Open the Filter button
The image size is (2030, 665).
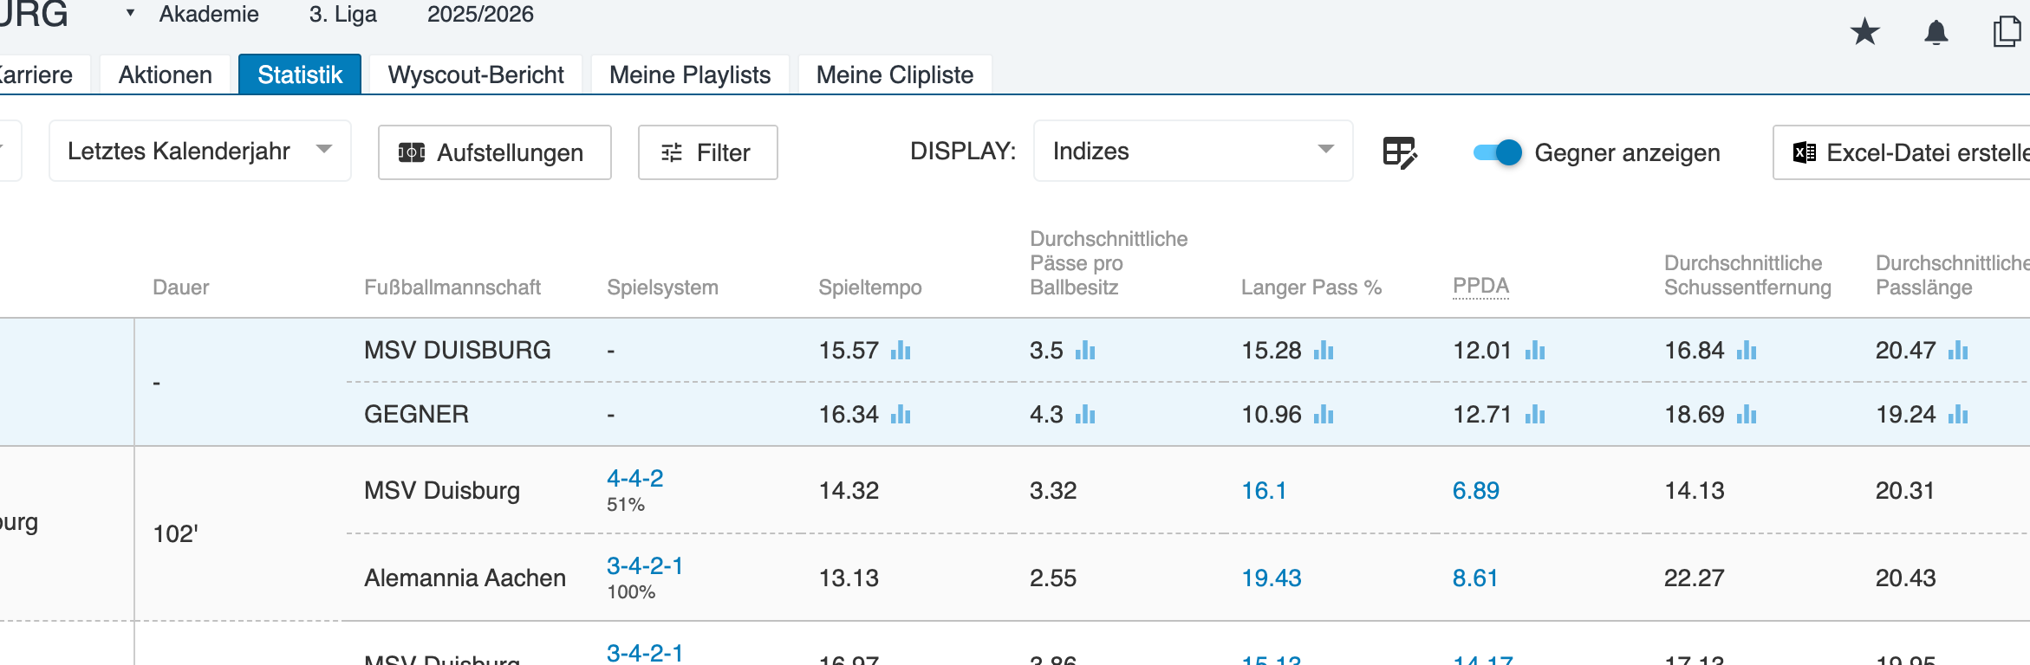click(707, 152)
